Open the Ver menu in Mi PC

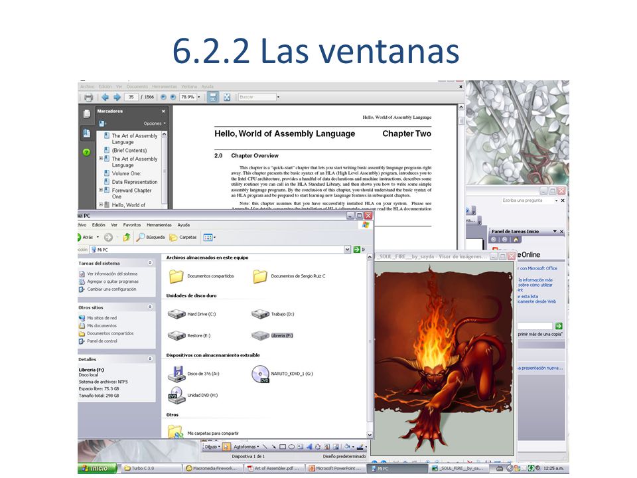click(x=114, y=225)
